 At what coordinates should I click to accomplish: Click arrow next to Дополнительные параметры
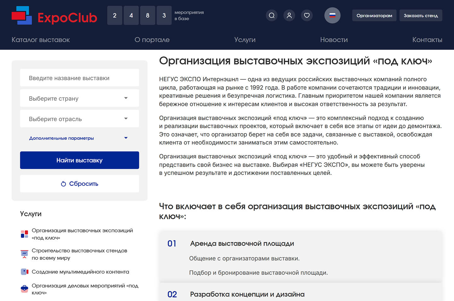[x=126, y=138]
